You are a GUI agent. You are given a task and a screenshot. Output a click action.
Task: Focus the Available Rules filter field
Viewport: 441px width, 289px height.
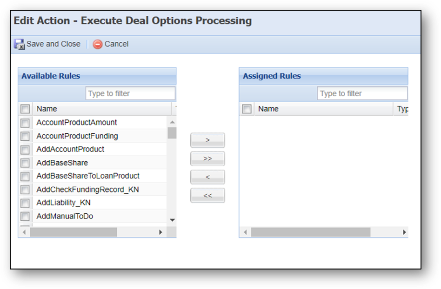point(130,93)
